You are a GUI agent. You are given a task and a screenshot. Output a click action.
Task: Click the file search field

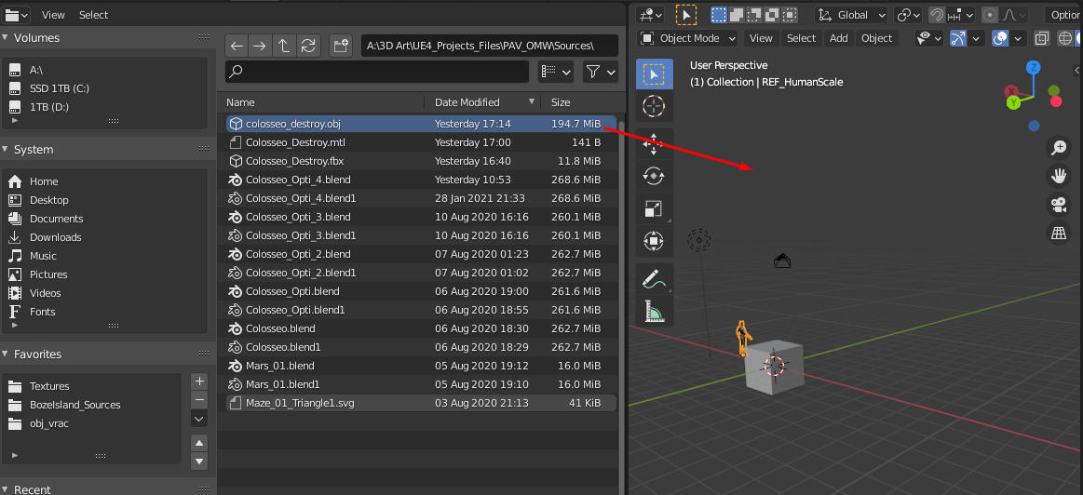[377, 71]
